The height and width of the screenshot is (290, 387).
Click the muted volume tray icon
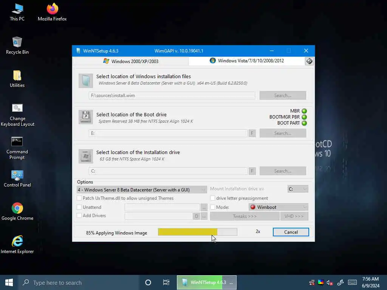click(x=330, y=283)
